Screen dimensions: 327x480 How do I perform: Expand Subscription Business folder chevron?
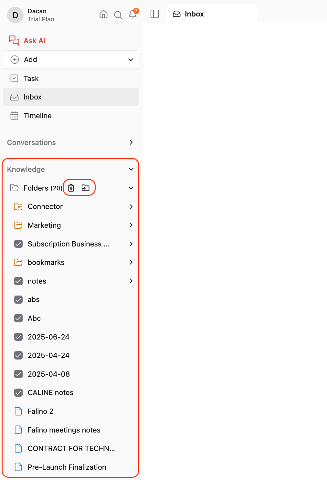coord(131,244)
